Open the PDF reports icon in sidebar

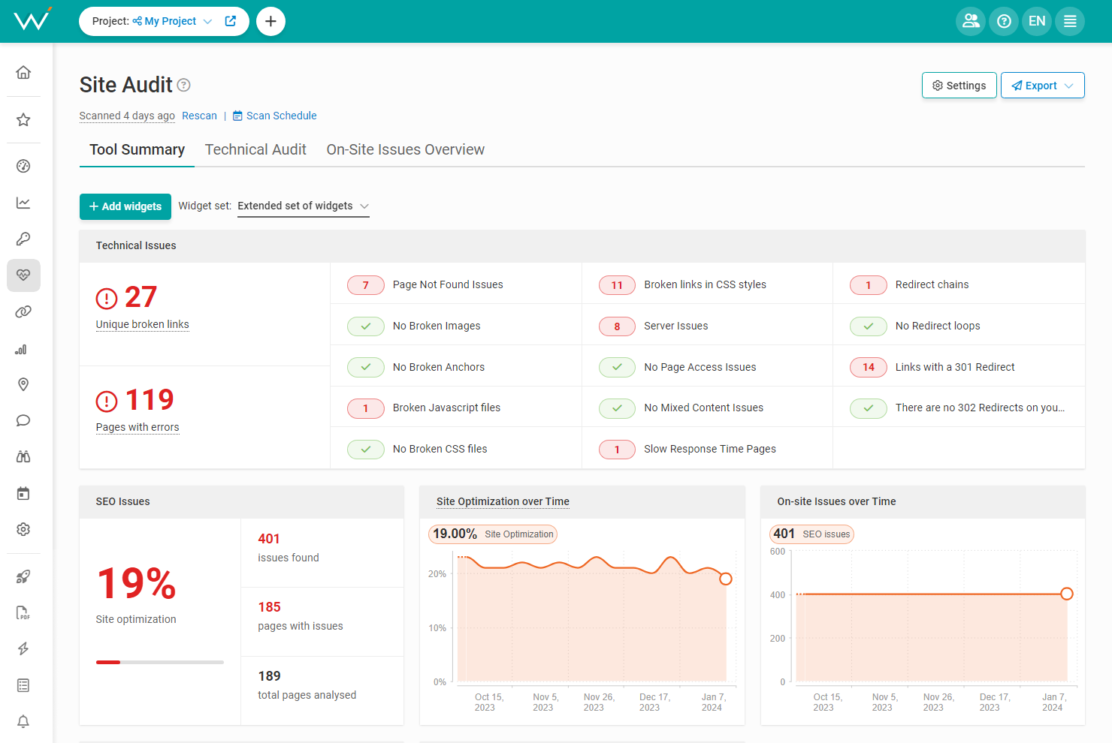(23, 612)
